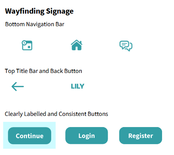Viewport: 174px width, 155px height.
Task: Go to the Home icon
Action: [76, 45]
